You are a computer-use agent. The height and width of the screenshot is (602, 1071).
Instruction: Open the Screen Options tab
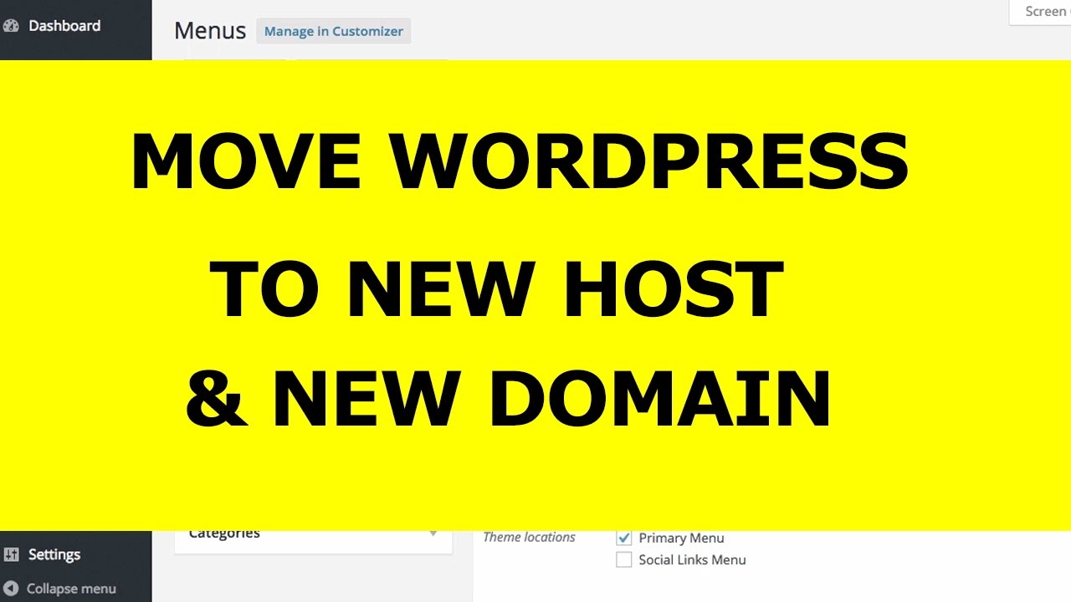(x=1040, y=13)
